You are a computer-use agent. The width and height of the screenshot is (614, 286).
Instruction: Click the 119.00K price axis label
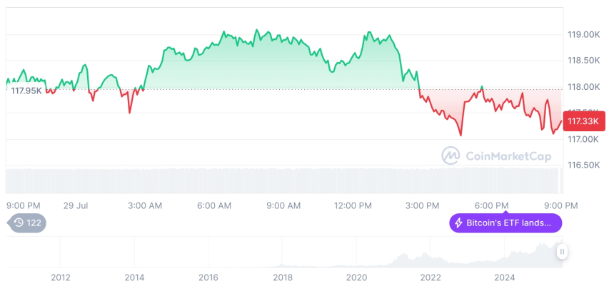(x=583, y=34)
